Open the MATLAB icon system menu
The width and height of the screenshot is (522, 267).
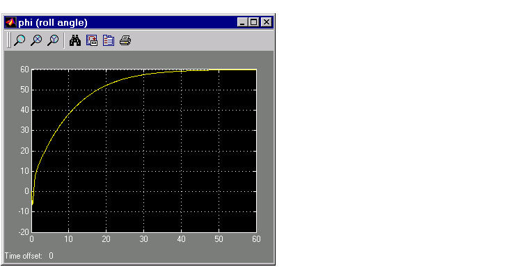coord(10,22)
